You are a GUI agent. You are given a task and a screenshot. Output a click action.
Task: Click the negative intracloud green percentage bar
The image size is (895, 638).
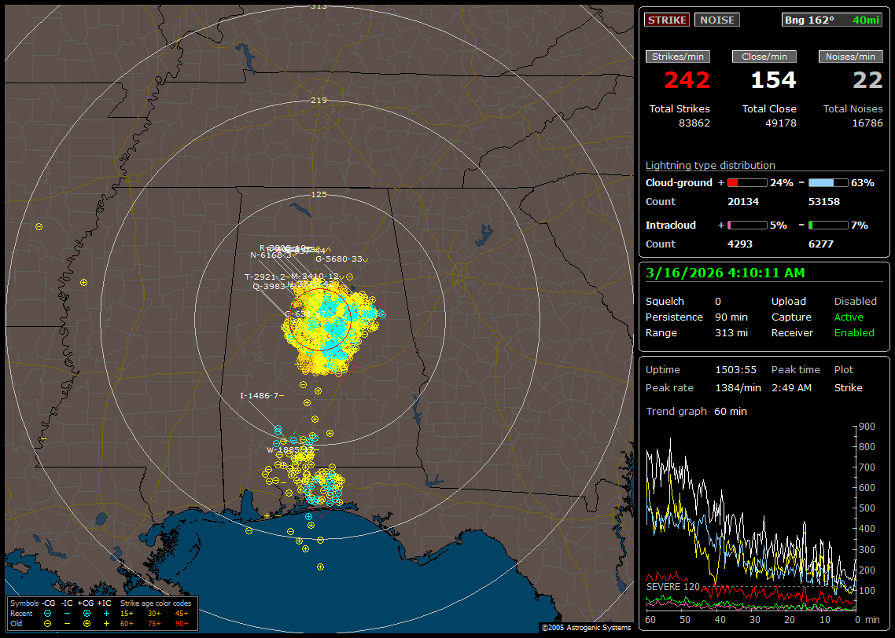pyautogui.click(x=828, y=225)
